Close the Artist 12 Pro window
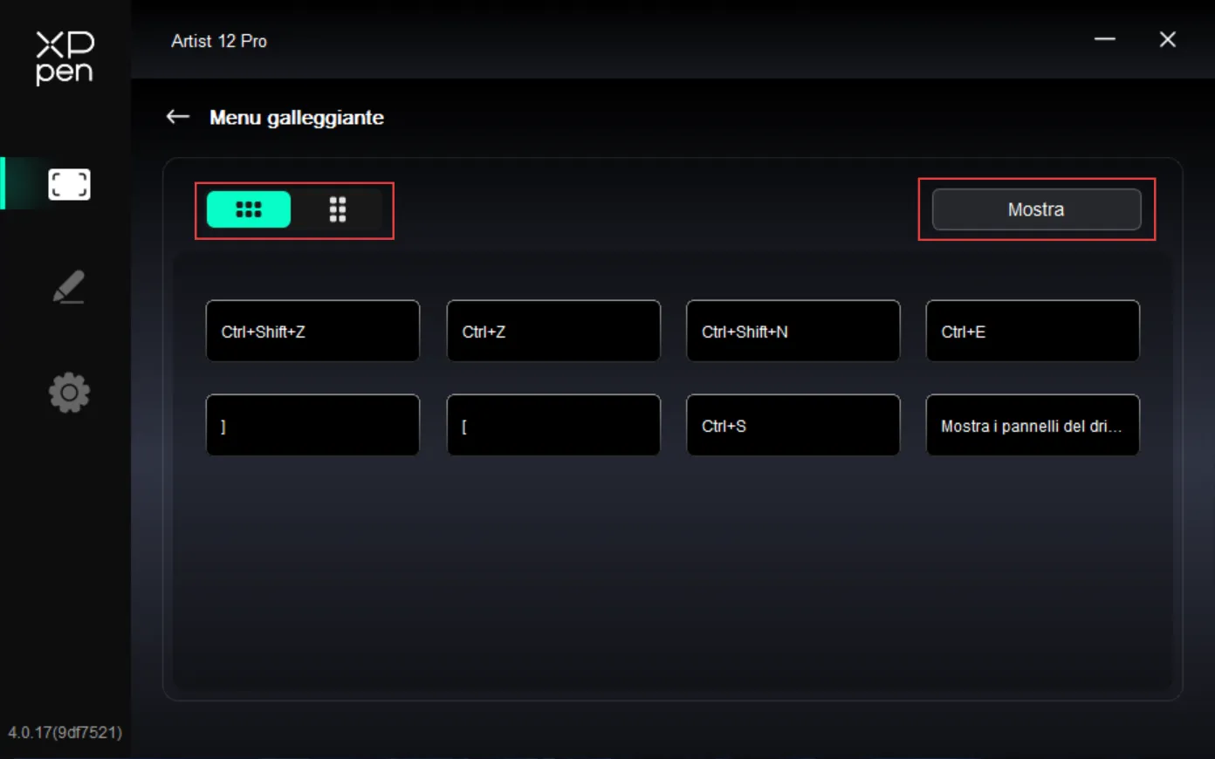Screen dimensions: 1215x759 [x=1168, y=39]
